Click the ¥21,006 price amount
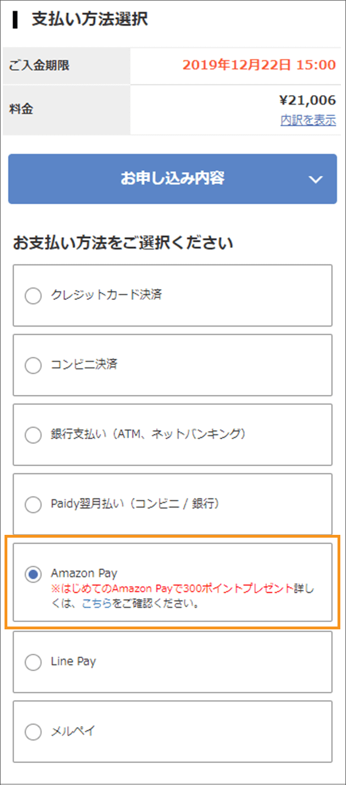346x785 pixels. [x=307, y=101]
